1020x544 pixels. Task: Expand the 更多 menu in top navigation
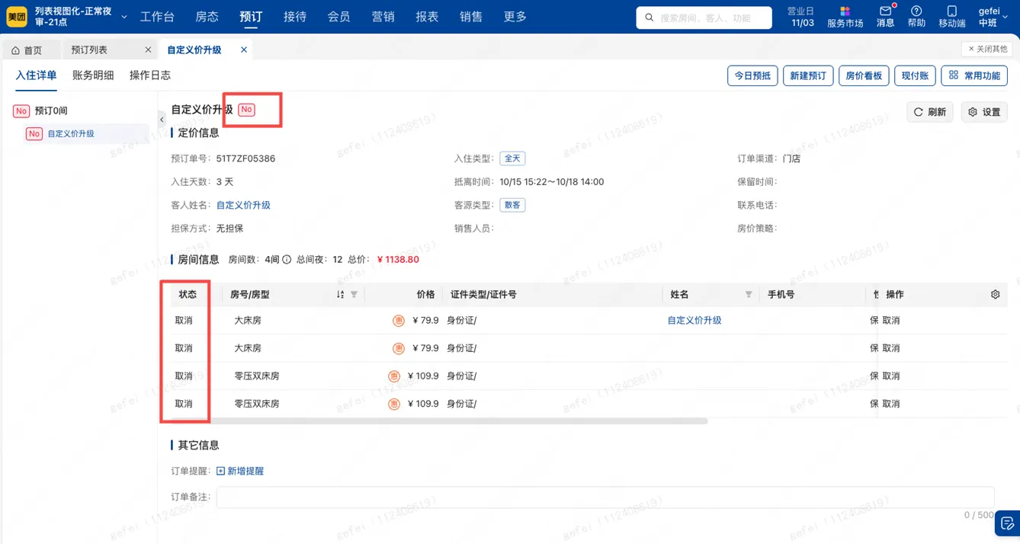[515, 16]
